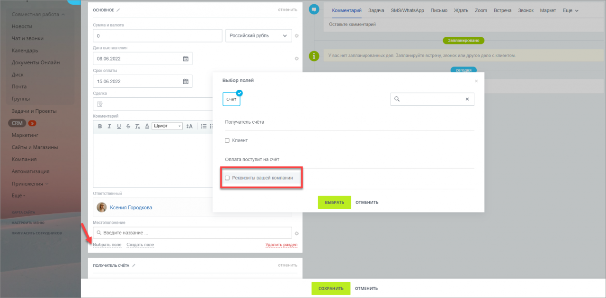Click ПРИГЛАСИТЬ СОТРУДНИКОВ in sidebar
Image resolution: width=606 pixels, height=298 pixels.
pyautogui.click(x=37, y=233)
